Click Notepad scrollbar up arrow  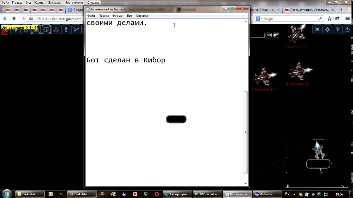click(x=246, y=21)
